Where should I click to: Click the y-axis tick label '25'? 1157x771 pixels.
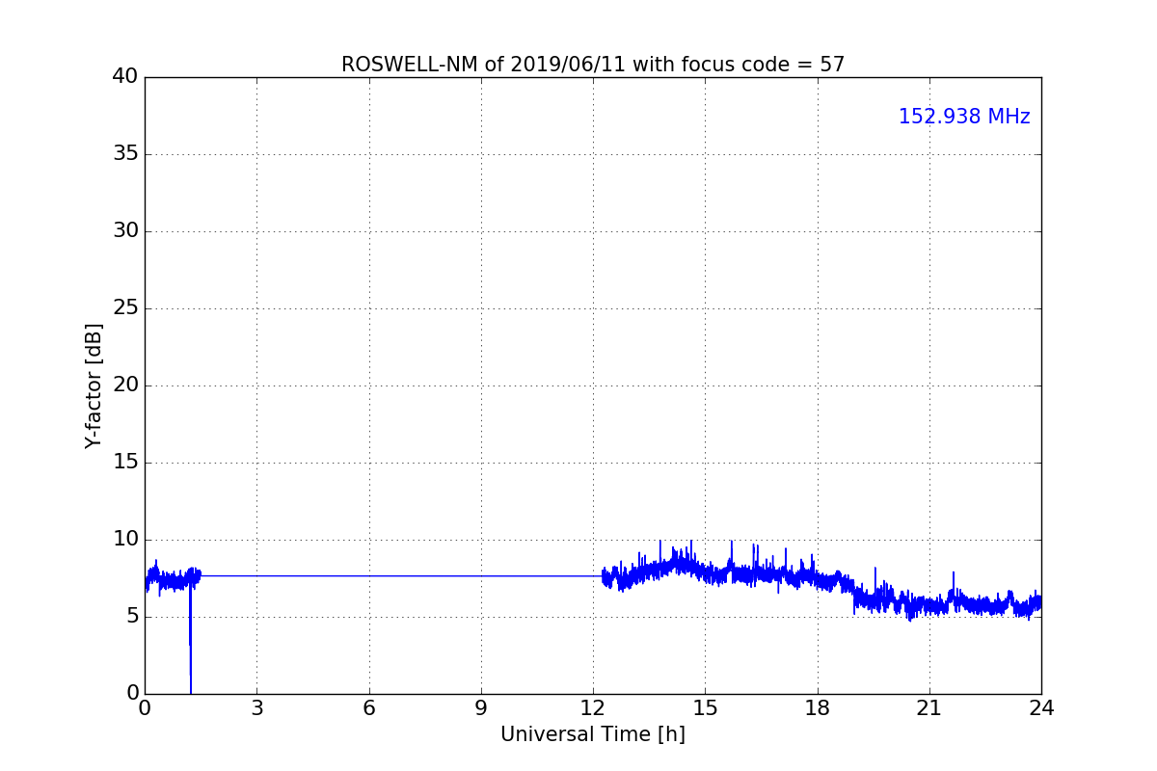pos(125,307)
